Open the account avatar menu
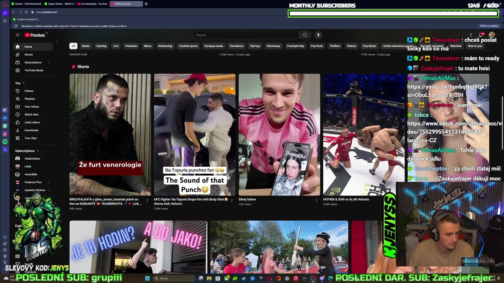504x283 pixels. click(x=492, y=35)
